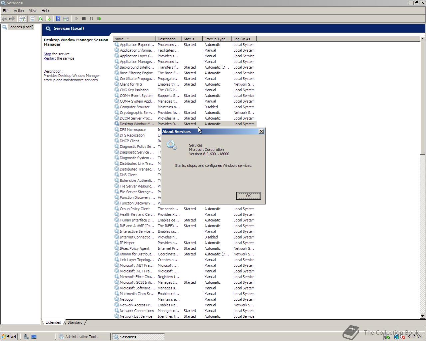Select the Application Experience service row
Screen dimensions: 426x341
pos(185,45)
